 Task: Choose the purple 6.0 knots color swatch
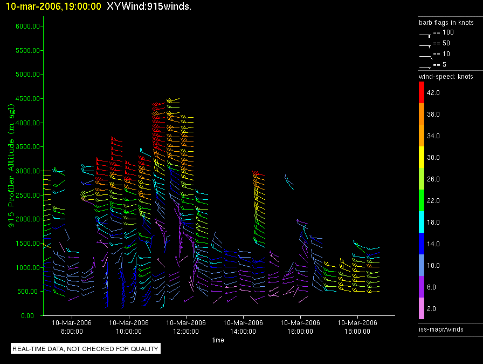422,287
